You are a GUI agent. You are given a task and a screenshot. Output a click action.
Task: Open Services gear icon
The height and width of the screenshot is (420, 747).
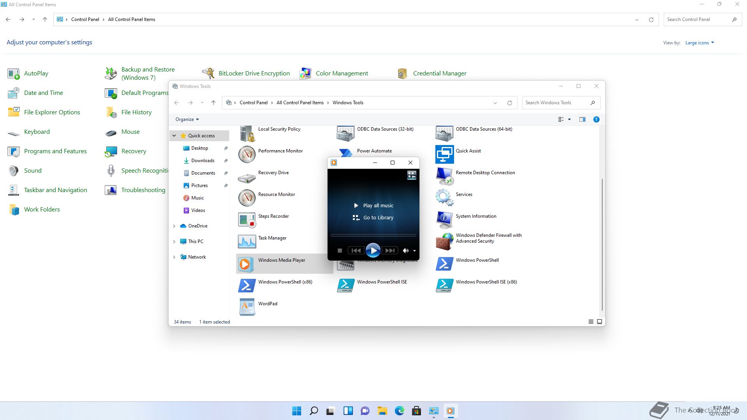[444, 198]
